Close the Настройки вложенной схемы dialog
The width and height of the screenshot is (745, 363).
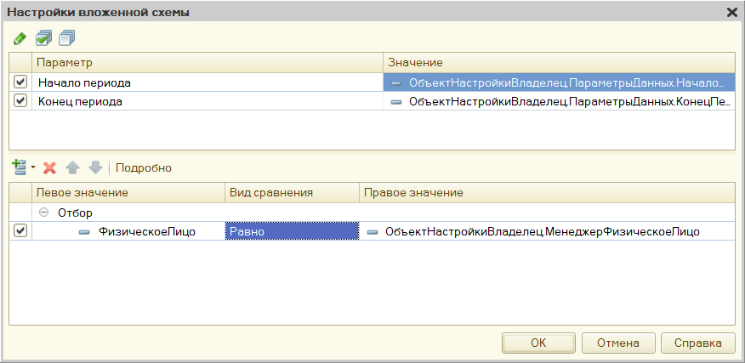[731, 12]
